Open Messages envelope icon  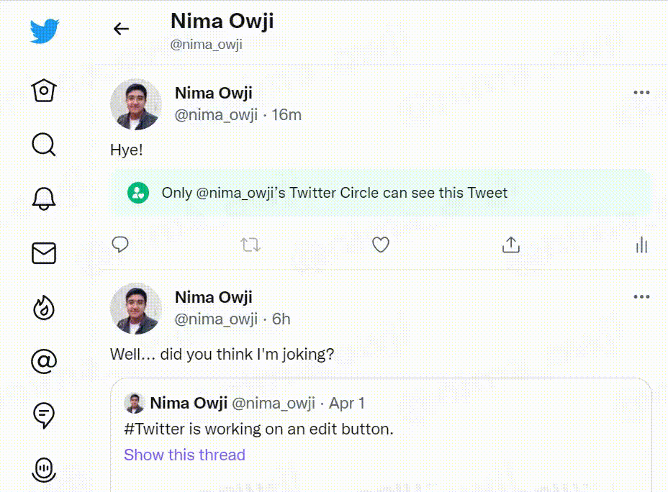pyautogui.click(x=44, y=253)
